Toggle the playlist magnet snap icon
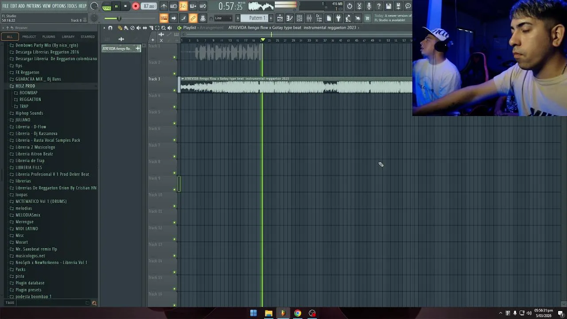The width and height of the screenshot is (567, 319). point(110,27)
